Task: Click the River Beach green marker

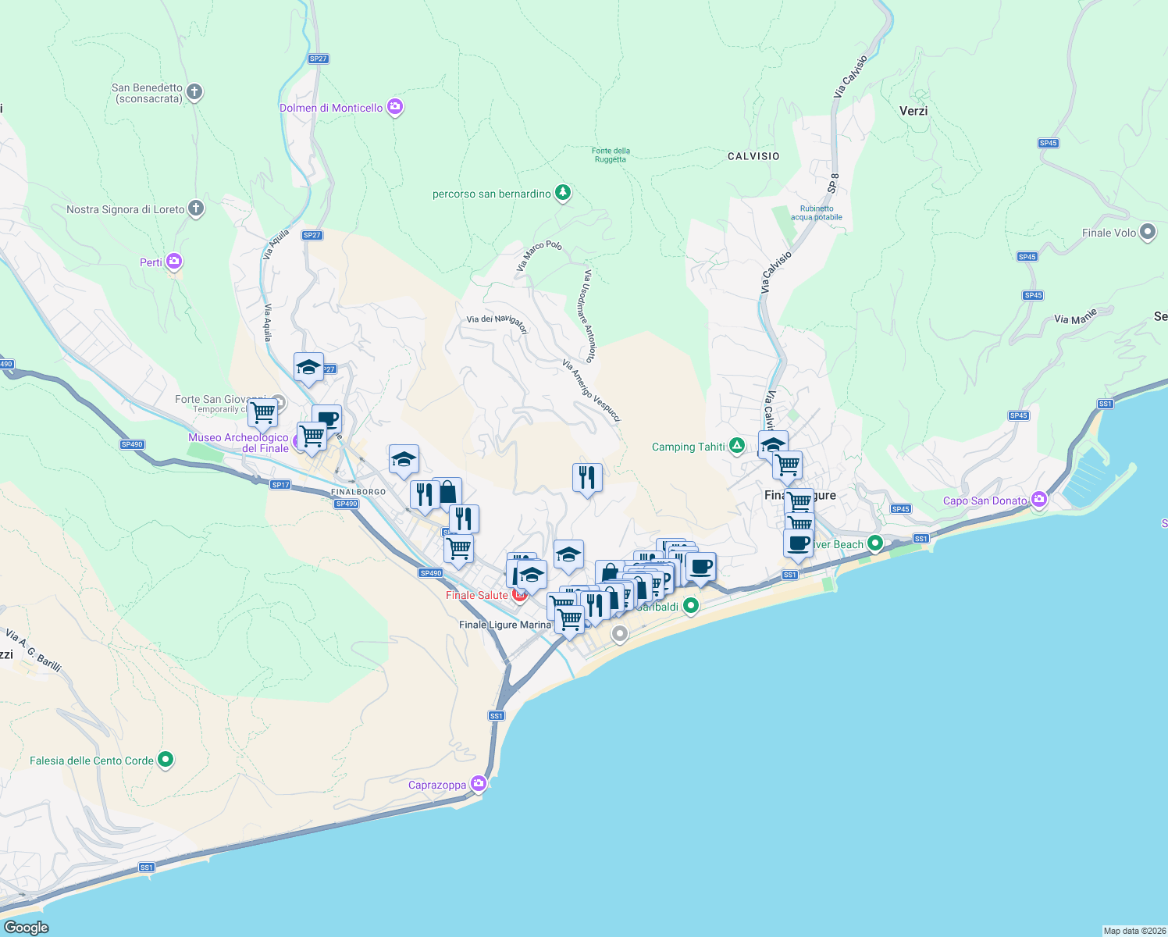Action: tap(875, 543)
